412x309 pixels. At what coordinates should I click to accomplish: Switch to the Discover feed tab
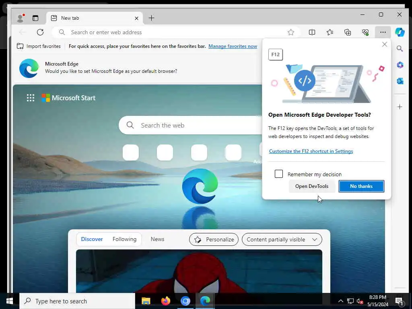tap(92, 239)
